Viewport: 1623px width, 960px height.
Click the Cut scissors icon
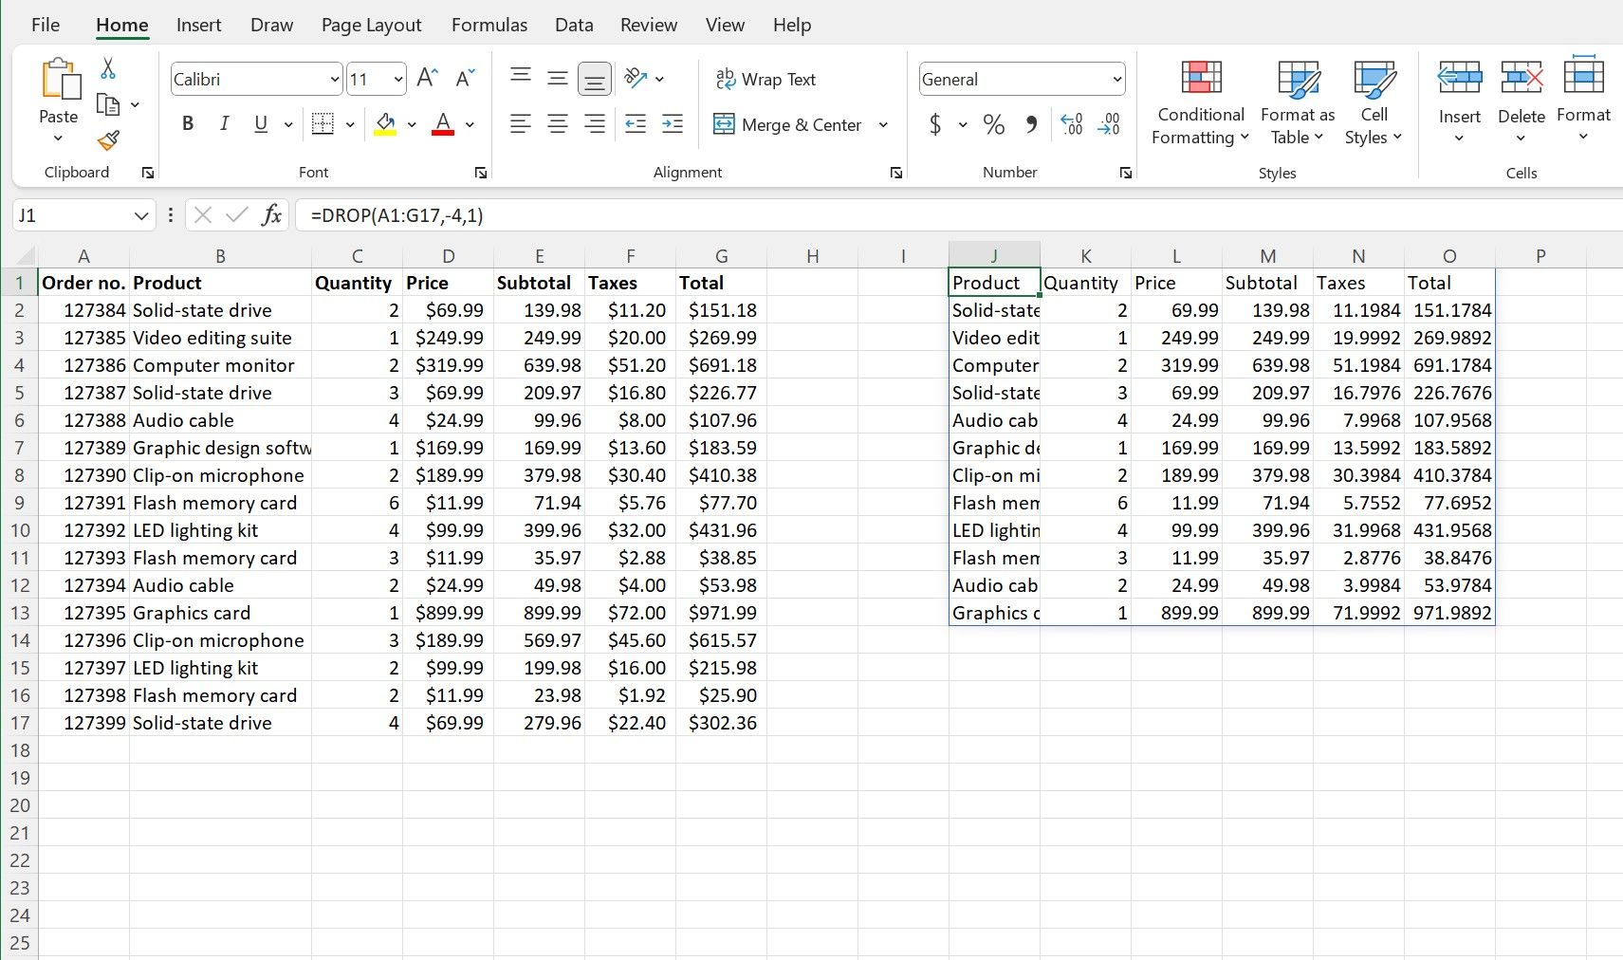[107, 67]
